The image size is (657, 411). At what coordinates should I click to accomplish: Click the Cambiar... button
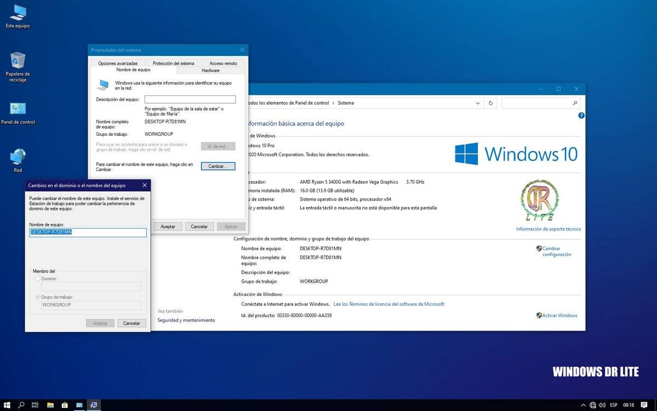pyautogui.click(x=218, y=166)
